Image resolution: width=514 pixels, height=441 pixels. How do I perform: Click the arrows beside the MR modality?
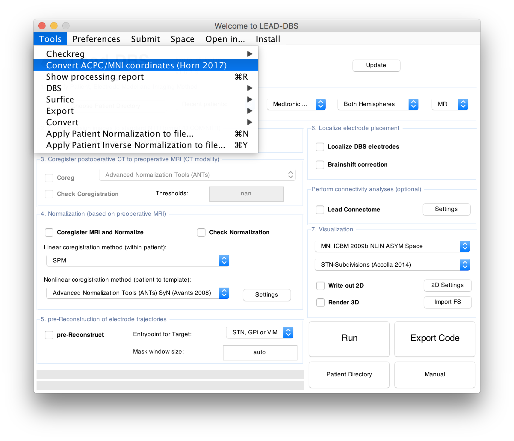point(463,104)
